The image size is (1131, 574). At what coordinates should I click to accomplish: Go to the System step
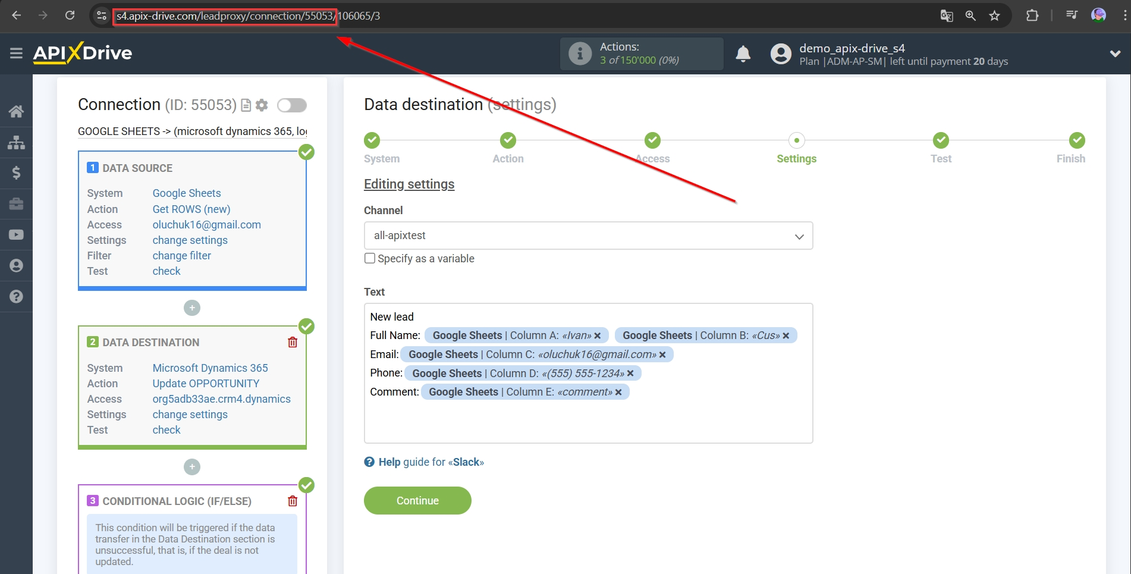pos(372,141)
